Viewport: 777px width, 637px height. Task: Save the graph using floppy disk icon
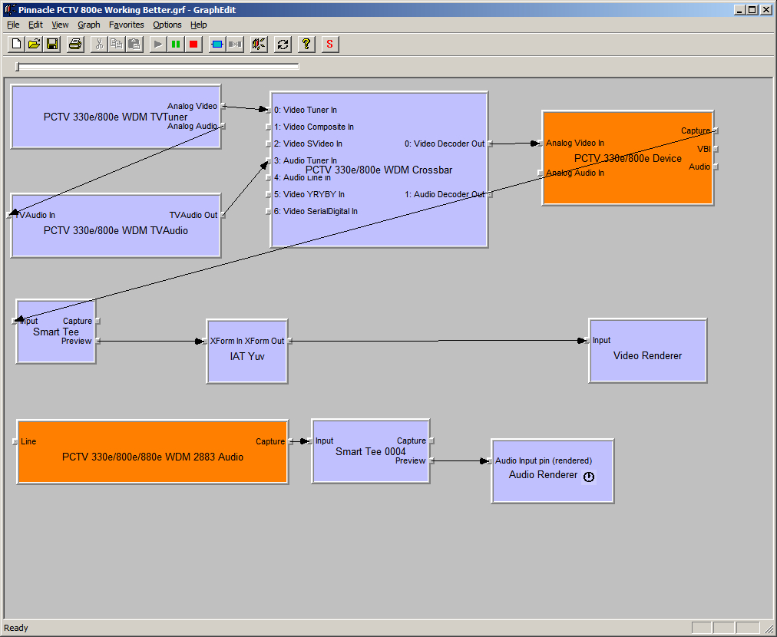pos(52,44)
